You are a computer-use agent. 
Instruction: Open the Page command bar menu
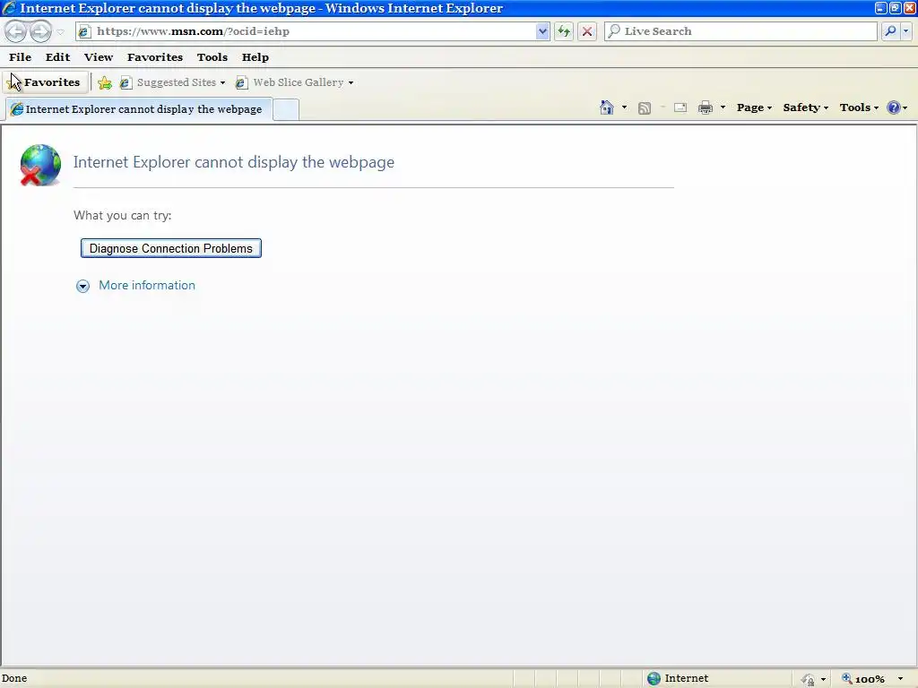(x=754, y=107)
